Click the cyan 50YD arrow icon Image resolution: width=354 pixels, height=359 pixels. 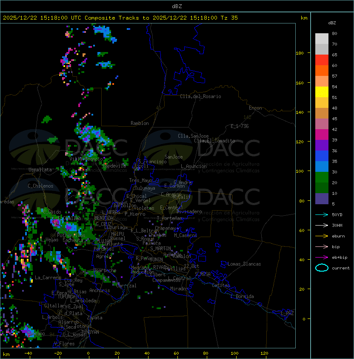[322, 214]
